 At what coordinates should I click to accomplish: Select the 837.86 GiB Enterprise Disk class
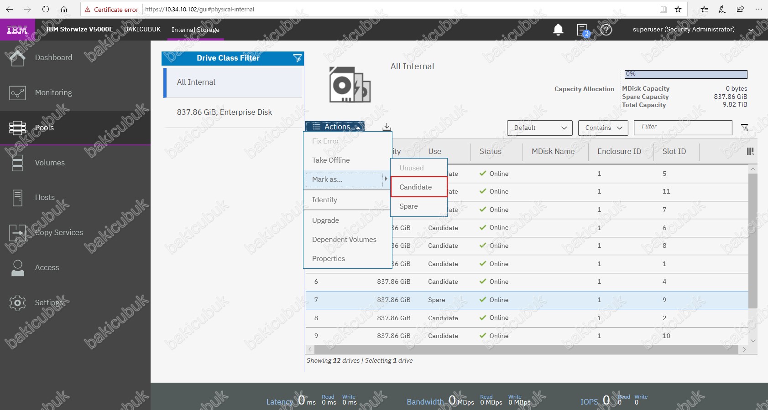point(224,112)
